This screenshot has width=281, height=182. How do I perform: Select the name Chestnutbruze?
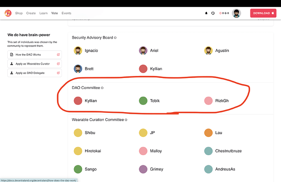click(228, 151)
